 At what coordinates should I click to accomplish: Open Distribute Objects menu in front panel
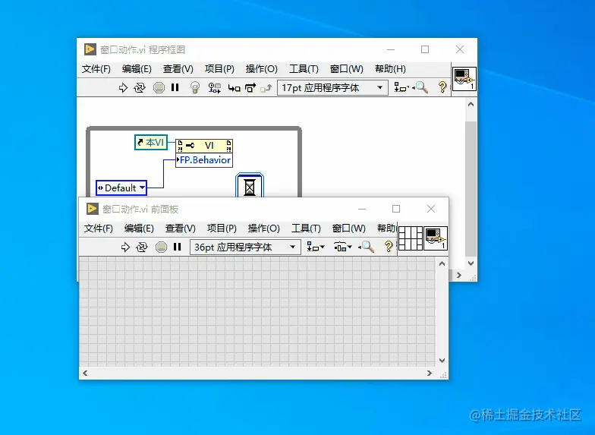[343, 247]
